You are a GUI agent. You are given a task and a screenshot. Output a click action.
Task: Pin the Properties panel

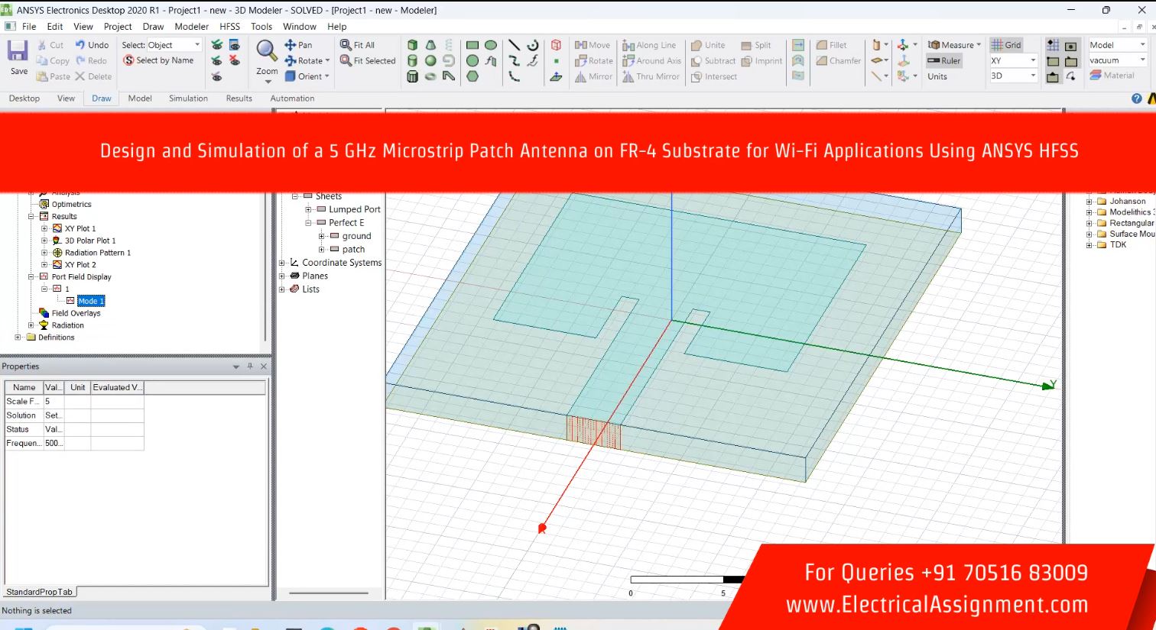click(249, 367)
